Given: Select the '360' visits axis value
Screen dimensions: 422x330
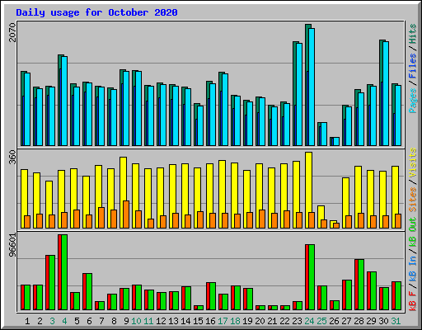Looking at the screenshot, I should (12, 157).
